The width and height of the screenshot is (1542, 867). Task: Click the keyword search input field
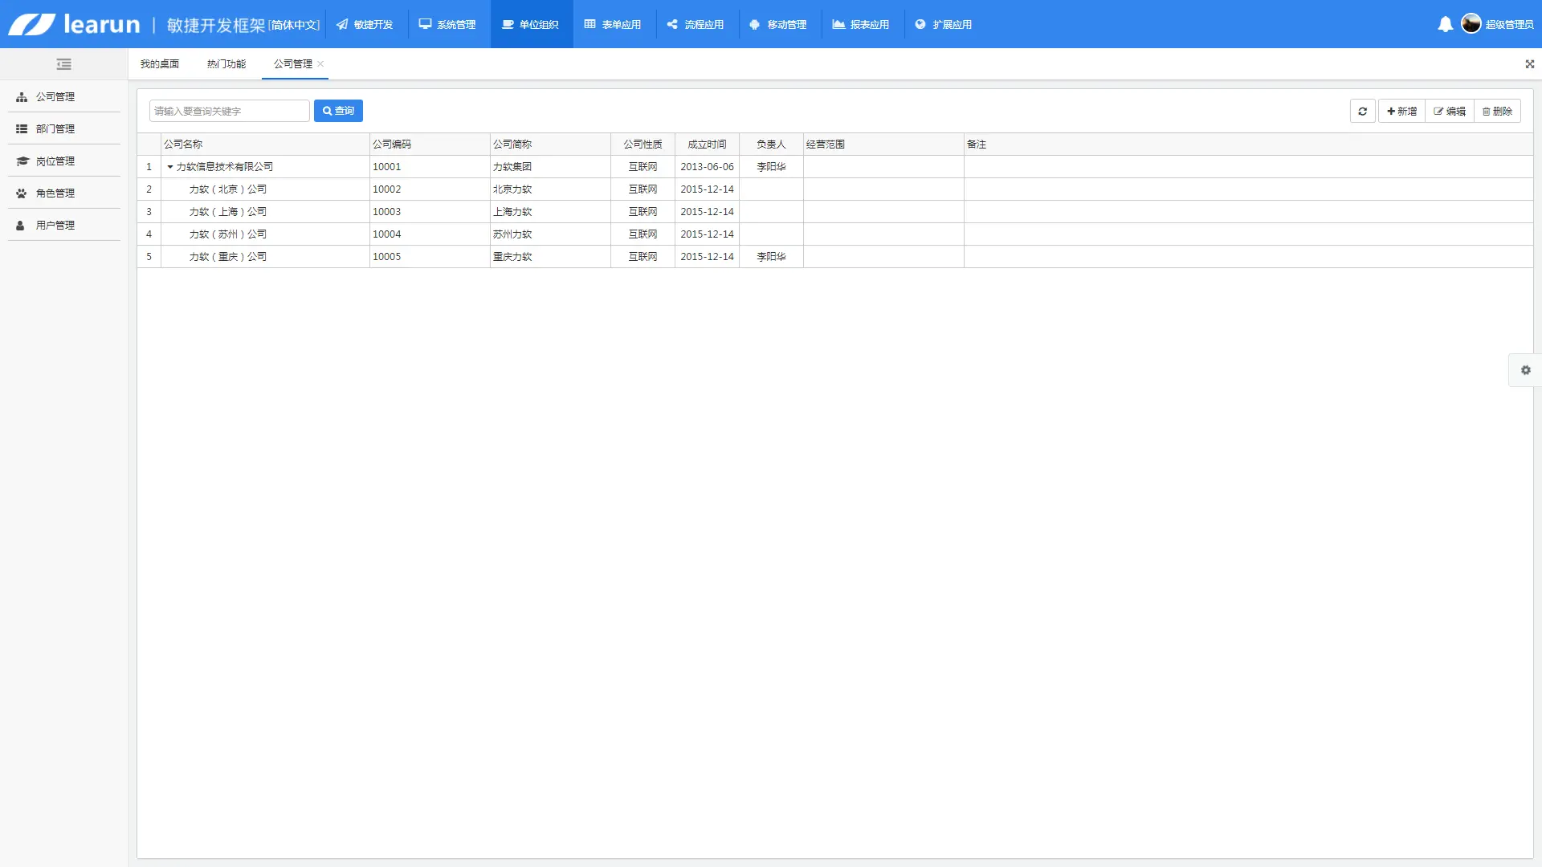229,111
